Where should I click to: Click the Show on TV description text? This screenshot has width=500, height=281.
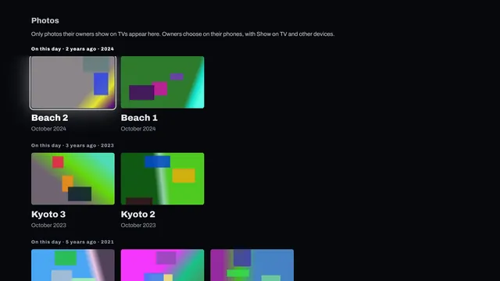click(x=183, y=34)
